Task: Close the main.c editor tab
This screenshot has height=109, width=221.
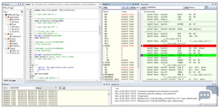Action: click(x=33, y=5)
